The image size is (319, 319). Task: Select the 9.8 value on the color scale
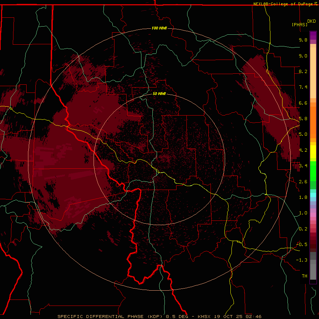pos(303,40)
